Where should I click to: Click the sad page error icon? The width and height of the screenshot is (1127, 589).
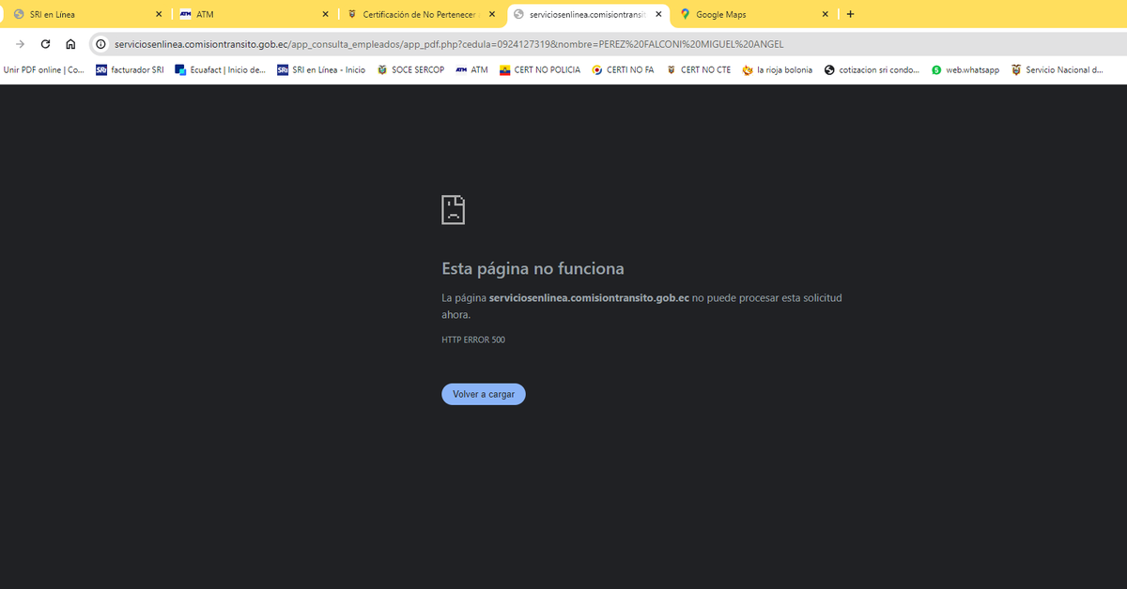(454, 210)
